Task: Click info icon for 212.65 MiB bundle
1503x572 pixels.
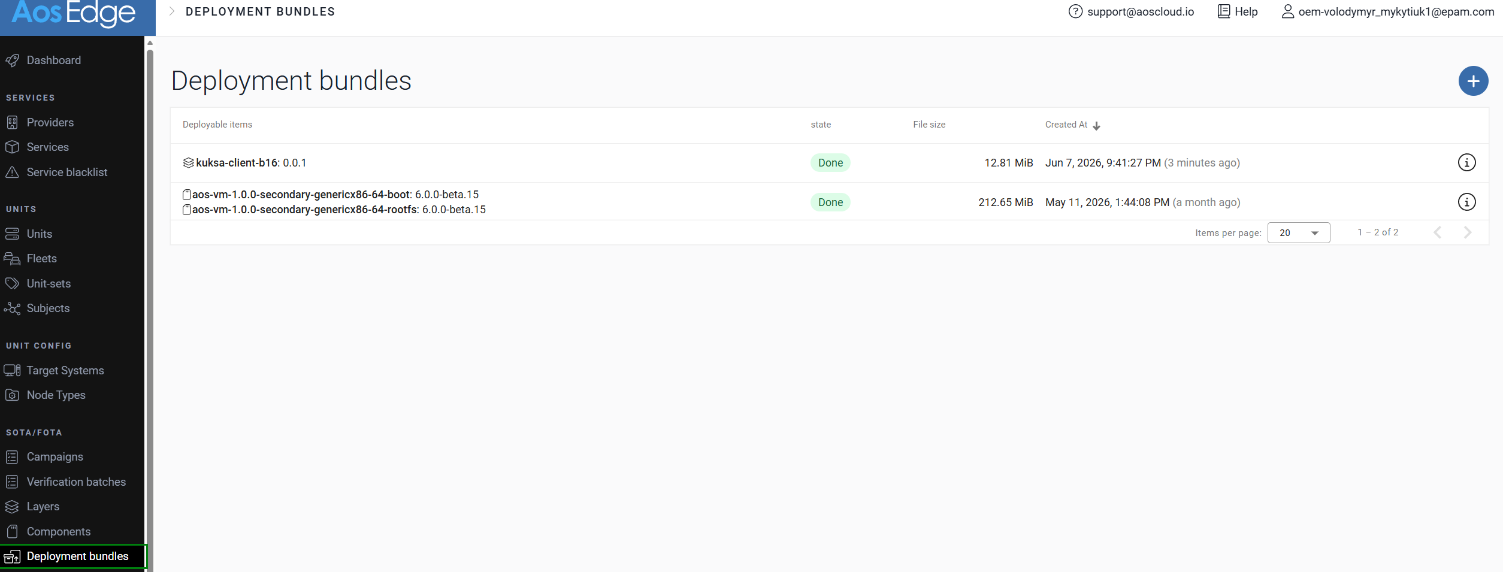Action: (1466, 202)
